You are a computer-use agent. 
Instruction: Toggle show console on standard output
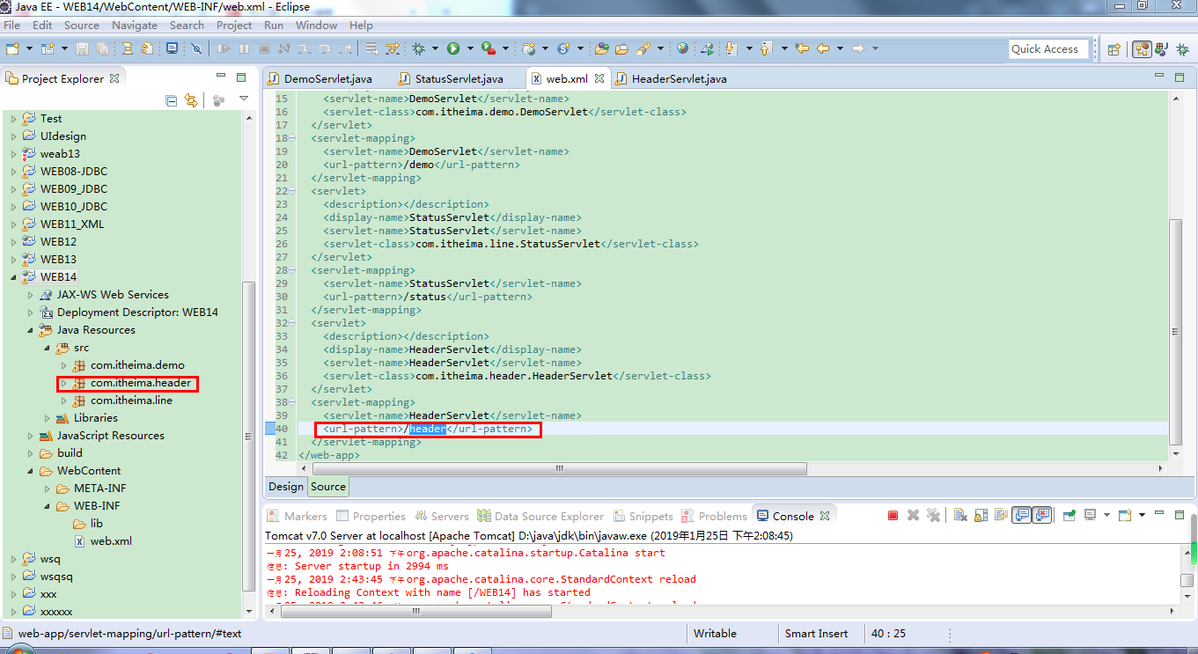(x=1021, y=516)
